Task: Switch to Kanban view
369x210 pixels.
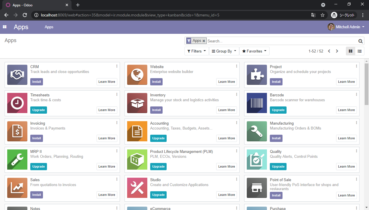Action: click(x=351, y=51)
